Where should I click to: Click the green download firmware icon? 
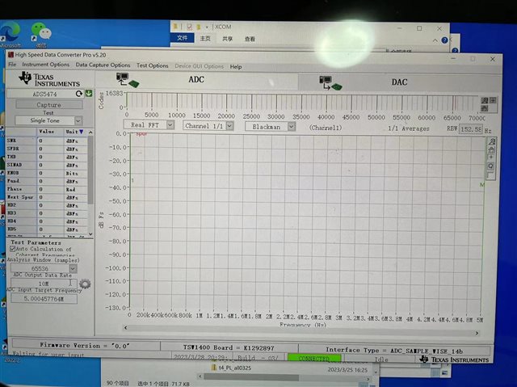89,93
